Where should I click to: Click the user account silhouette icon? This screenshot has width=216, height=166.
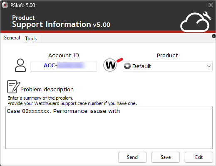pos(20,65)
